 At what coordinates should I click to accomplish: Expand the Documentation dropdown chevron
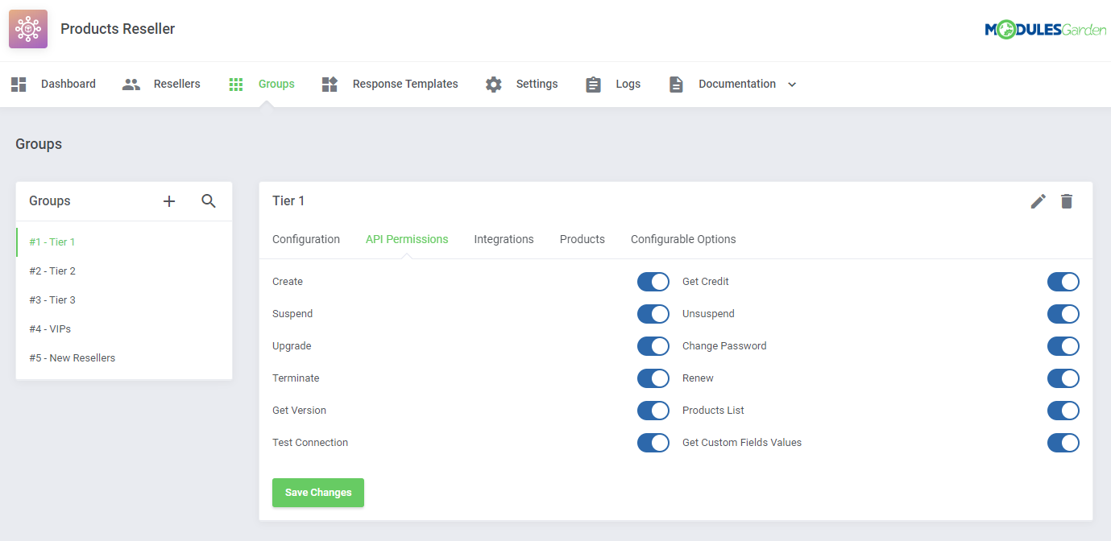792,85
